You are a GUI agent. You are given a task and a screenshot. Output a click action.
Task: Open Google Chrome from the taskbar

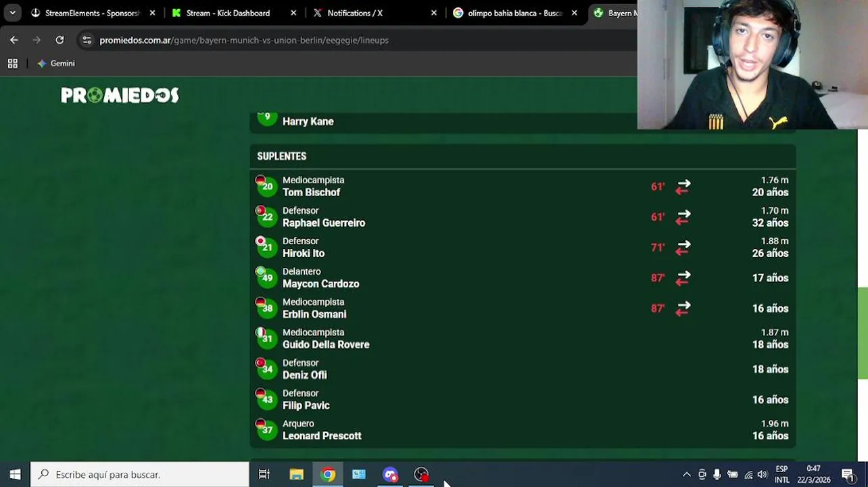click(328, 474)
